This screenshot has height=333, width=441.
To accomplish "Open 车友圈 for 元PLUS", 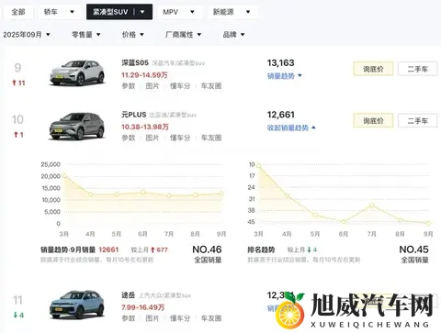I will click(211, 138).
